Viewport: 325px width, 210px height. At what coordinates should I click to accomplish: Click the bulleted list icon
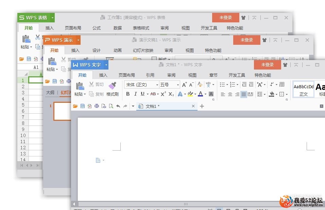pos(222,84)
